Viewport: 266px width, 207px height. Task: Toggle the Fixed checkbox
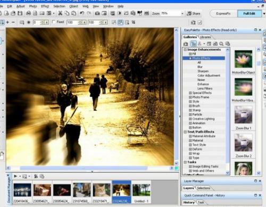coord(54,22)
